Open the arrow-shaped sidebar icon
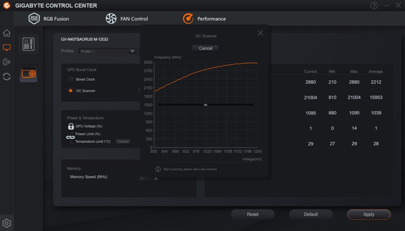The image size is (405, 231). (x=7, y=62)
